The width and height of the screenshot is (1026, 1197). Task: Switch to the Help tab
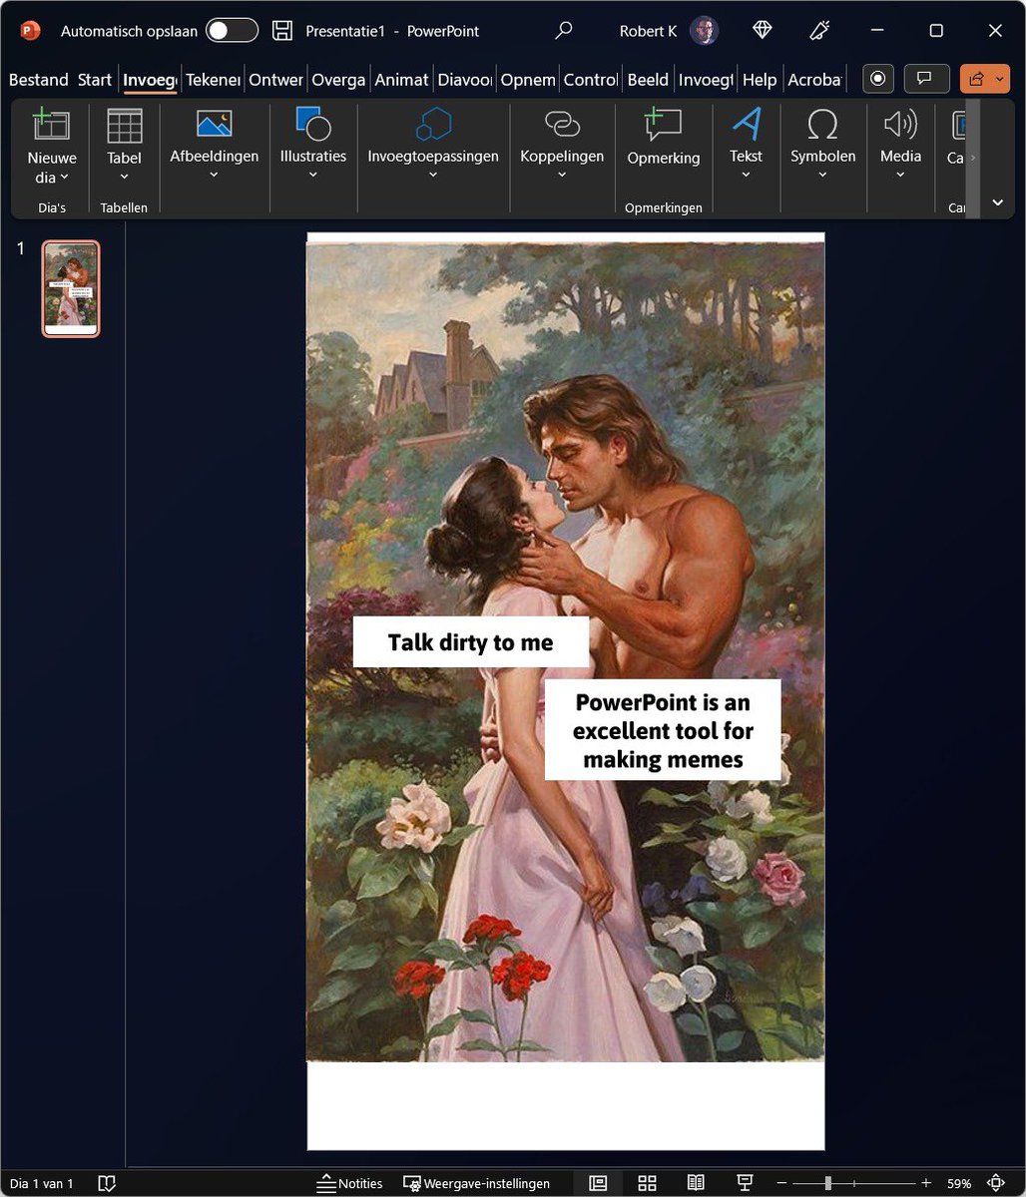(760, 80)
